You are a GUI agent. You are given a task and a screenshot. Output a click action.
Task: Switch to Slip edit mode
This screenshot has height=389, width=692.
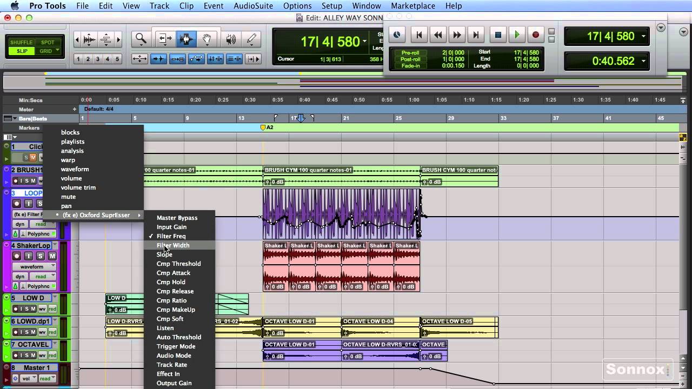[x=22, y=51]
